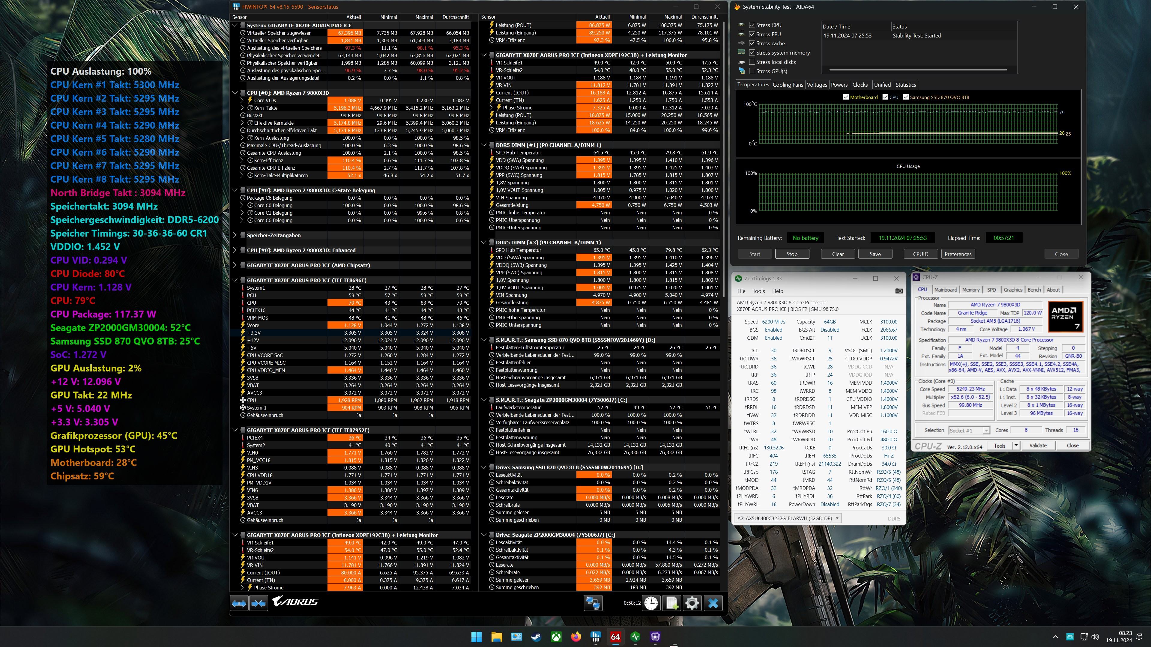Click the collapse columns arrows icon in HWiNFO
Viewport: 1151px width, 647px height.
point(259,603)
